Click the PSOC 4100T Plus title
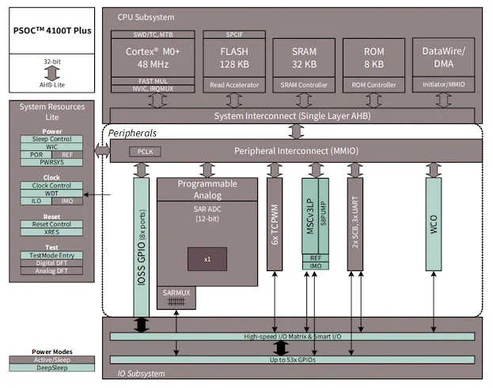493x388 pixels. click(52, 31)
